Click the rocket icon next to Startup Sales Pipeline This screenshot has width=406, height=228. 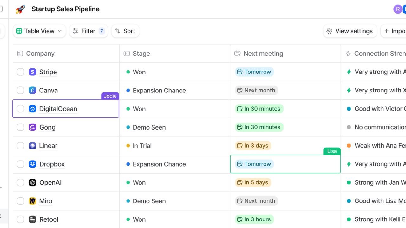click(20, 9)
